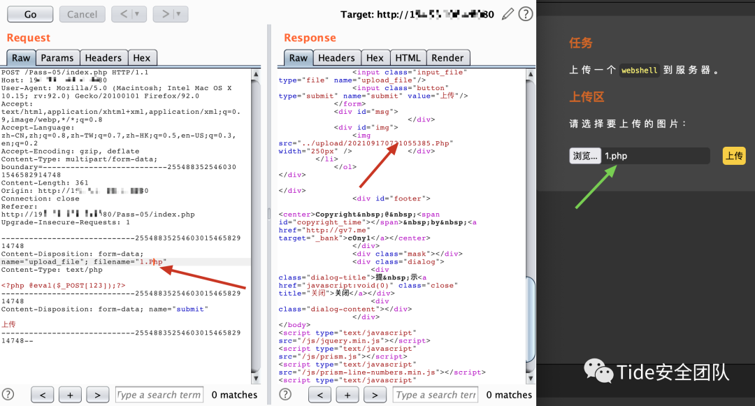Click request pane scroll down arrow
Screen dimensions: 755x406
[x=256, y=379]
